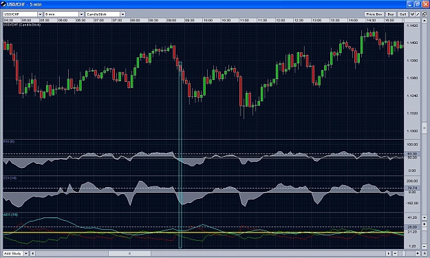
Task: Click the vertical scrollbar down arrow
Action: pos(424,217)
